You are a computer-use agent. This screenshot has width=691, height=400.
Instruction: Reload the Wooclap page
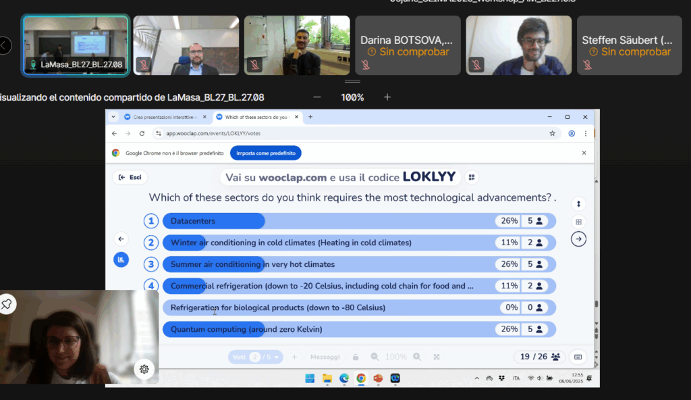coord(142,133)
